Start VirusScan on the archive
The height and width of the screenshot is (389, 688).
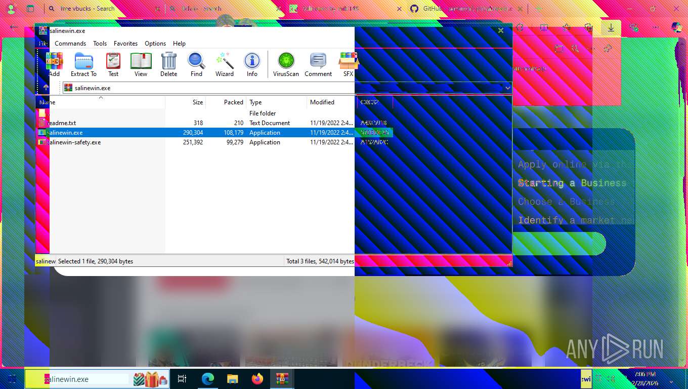(x=286, y=64)
